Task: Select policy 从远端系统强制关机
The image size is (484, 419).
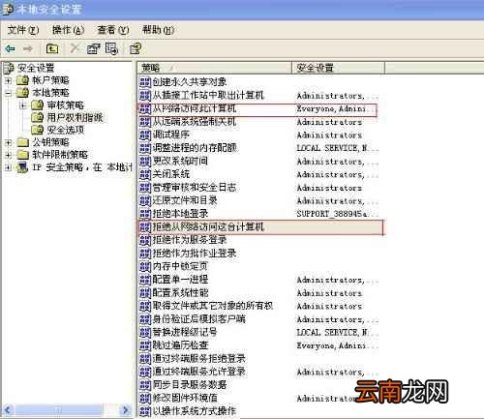Action: 195,122
